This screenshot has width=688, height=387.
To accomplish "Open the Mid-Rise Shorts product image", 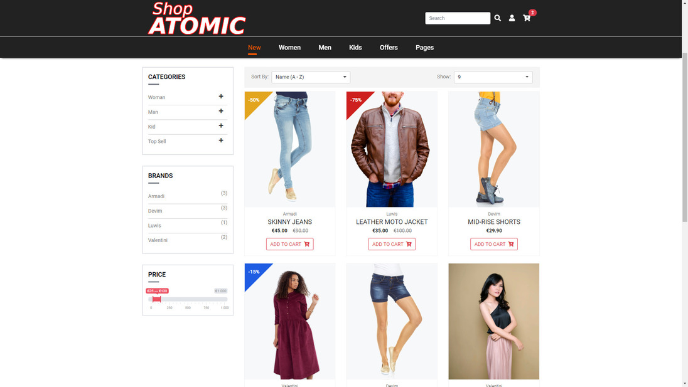I will [493, 149].
